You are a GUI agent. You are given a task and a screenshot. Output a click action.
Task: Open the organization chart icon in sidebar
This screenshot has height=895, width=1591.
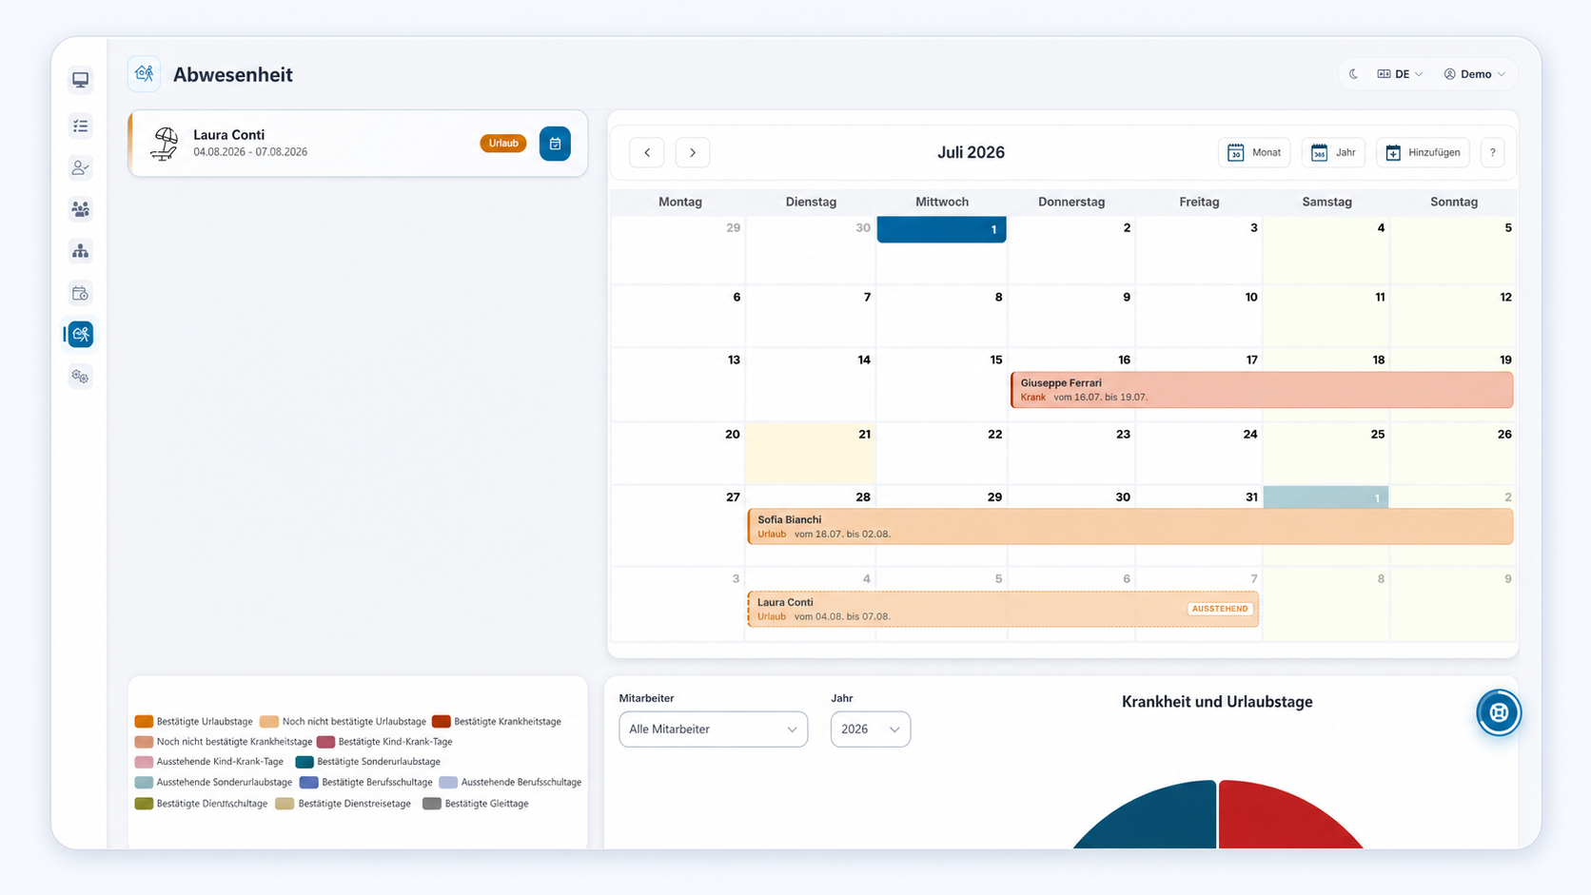[81, 251]
